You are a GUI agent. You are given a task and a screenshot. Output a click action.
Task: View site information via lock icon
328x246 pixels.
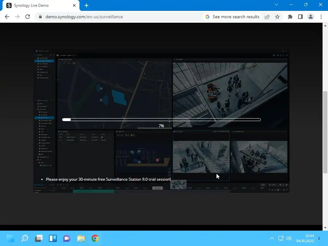tap(40, 17)
